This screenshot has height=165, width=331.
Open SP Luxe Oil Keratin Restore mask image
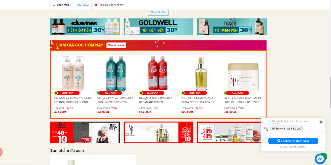(243, 77)
